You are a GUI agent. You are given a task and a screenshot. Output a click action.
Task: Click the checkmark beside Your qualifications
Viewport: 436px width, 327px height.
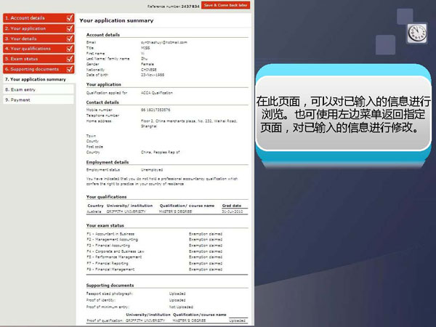[70, 48]
